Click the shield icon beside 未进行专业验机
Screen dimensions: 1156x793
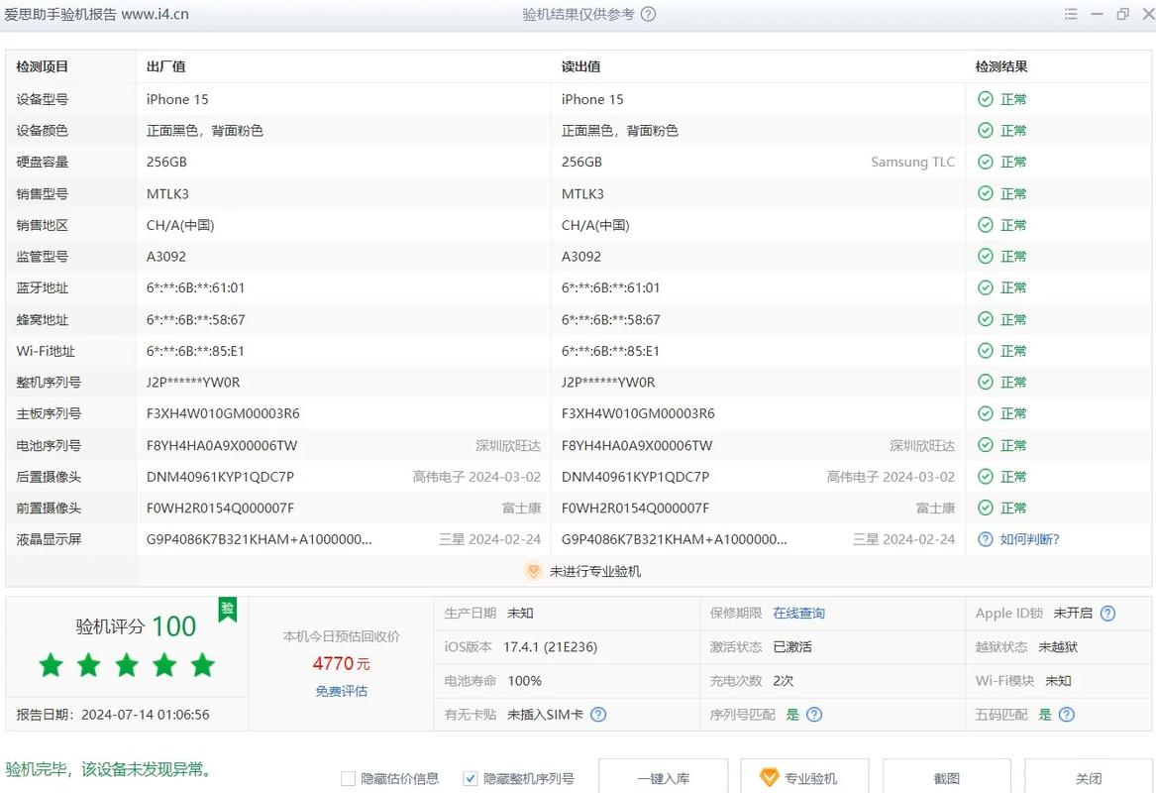pos(533,571)
